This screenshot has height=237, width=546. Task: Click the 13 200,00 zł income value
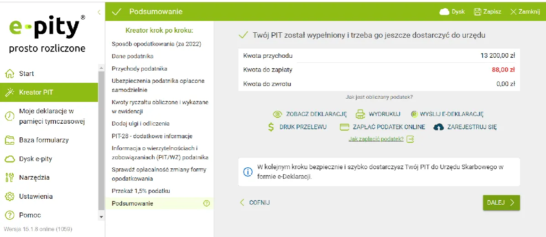click(x=498, y=55)
